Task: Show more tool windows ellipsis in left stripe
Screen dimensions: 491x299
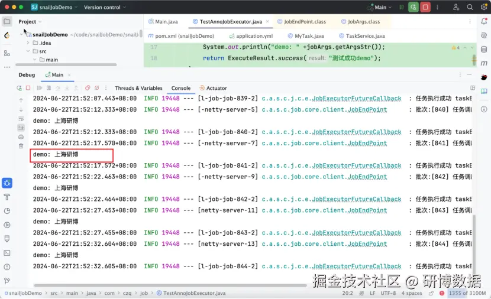Action: (x=7, y=67)
